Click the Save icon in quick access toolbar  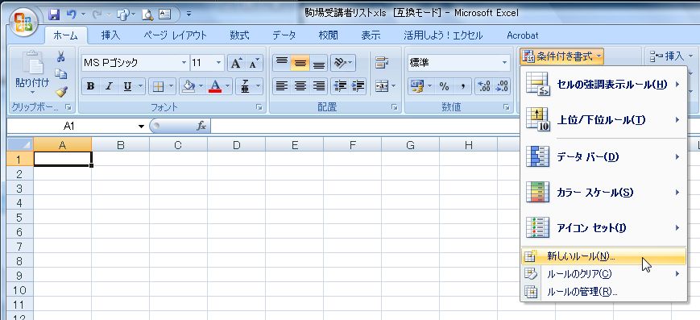click(54, 15)
